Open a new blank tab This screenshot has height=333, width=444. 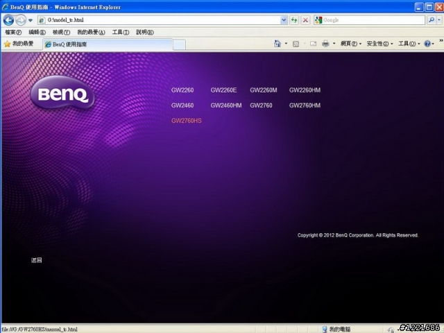(179, 44)
